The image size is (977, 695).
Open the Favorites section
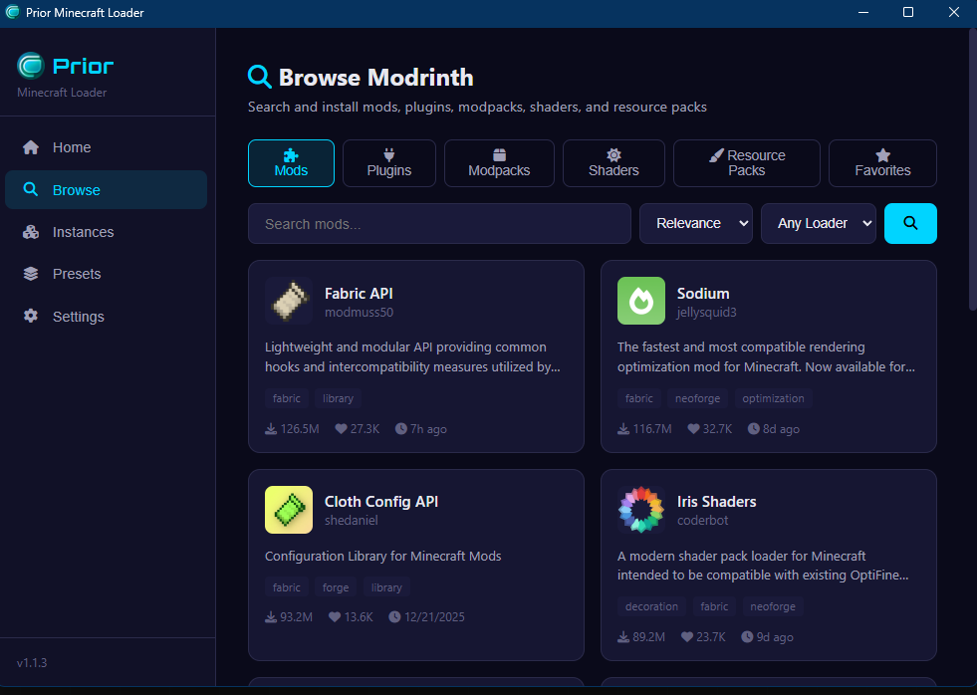(882, 162)
